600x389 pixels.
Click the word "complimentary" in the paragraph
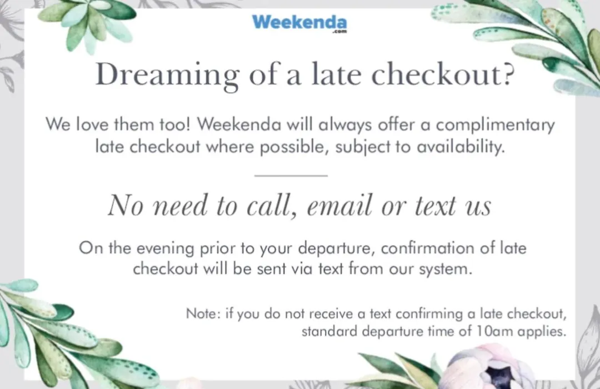(x=495, y=126)
